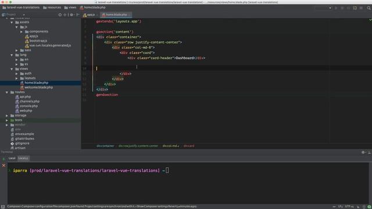Click inside the terminal prompt area
The height and width of the screenshot is (209, 372).
coord(188,183)
